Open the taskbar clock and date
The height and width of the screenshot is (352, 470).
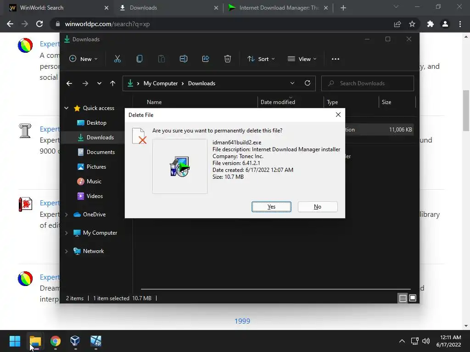point(448,341)
